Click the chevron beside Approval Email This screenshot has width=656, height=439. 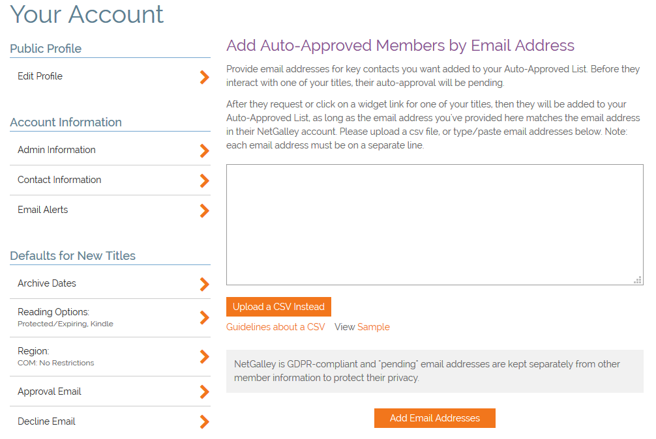click(204, 391)
